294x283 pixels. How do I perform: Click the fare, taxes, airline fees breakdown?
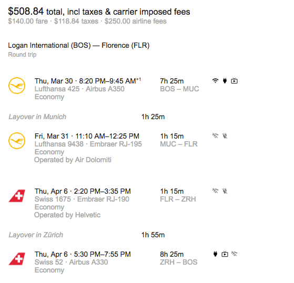pos(87,21)
